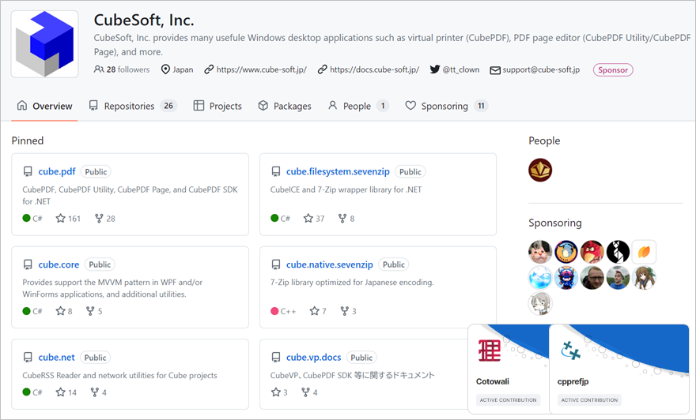Open the People tab
Screen dimensions: 696x420
358,106
